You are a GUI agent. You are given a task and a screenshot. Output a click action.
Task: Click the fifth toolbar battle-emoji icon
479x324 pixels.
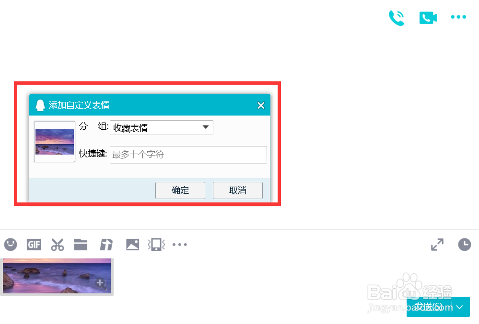(106, 245)
